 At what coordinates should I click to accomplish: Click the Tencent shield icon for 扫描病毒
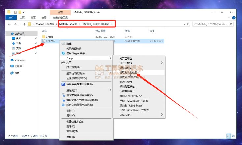click(x=63, y=84)
